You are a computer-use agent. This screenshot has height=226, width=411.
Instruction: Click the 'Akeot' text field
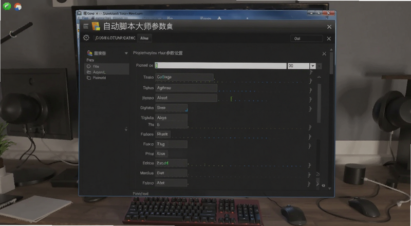tap(186, 98)
